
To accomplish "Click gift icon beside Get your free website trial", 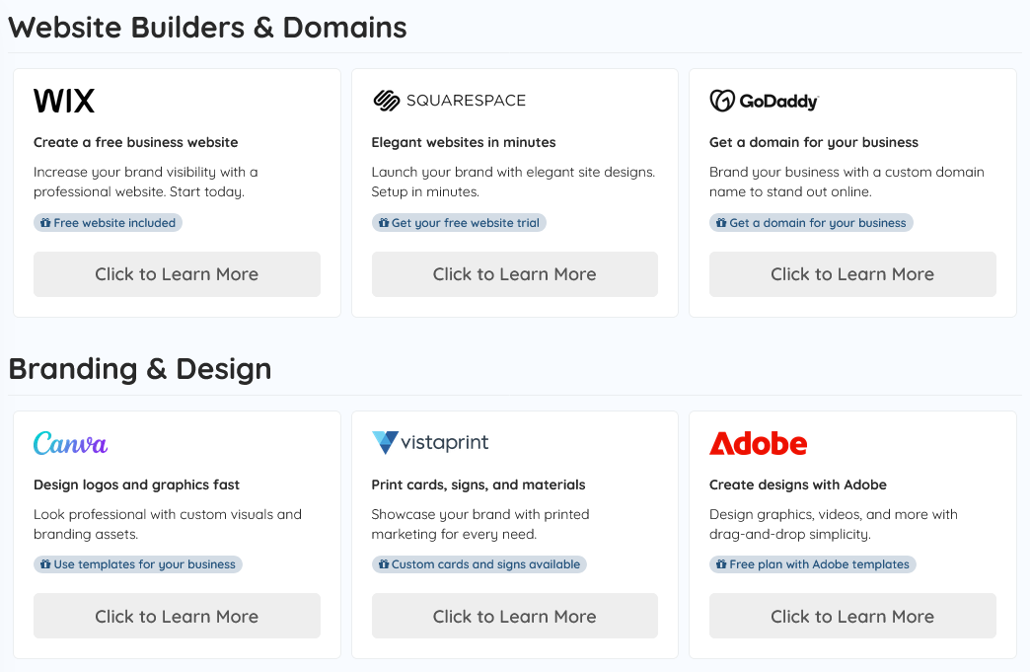I will coord(384,223).
